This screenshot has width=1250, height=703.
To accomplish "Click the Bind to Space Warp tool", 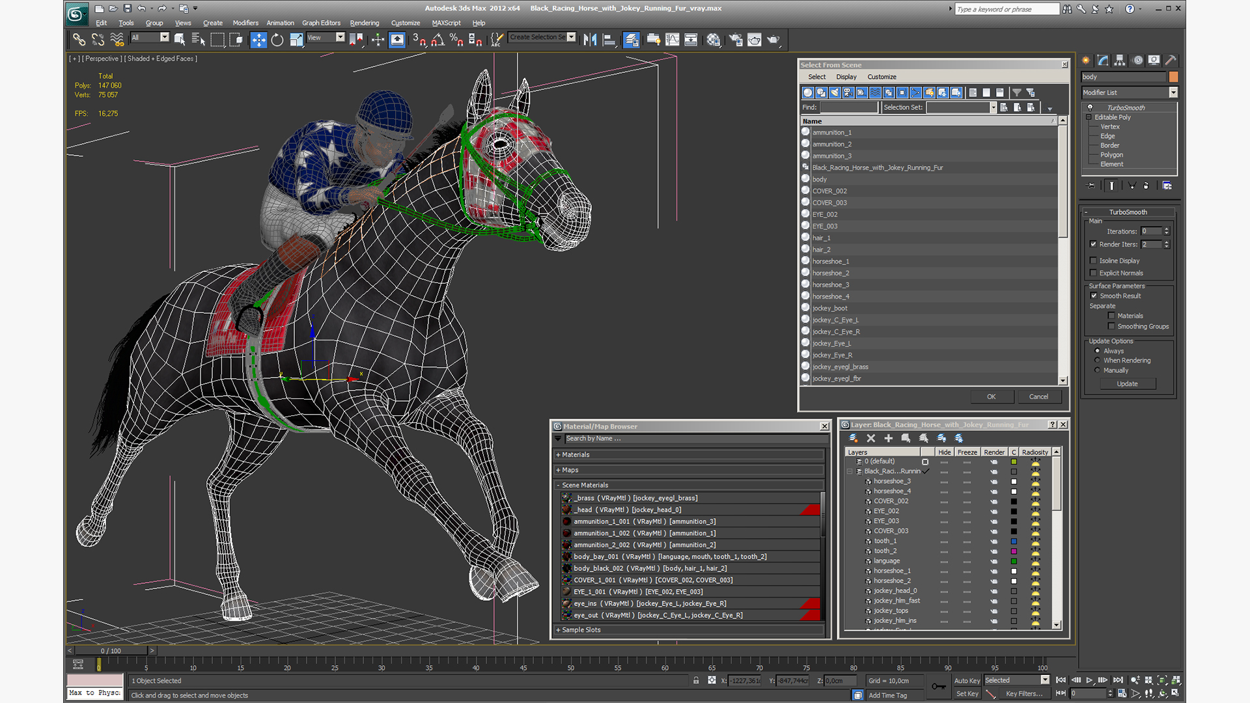I will pos(117,40).
